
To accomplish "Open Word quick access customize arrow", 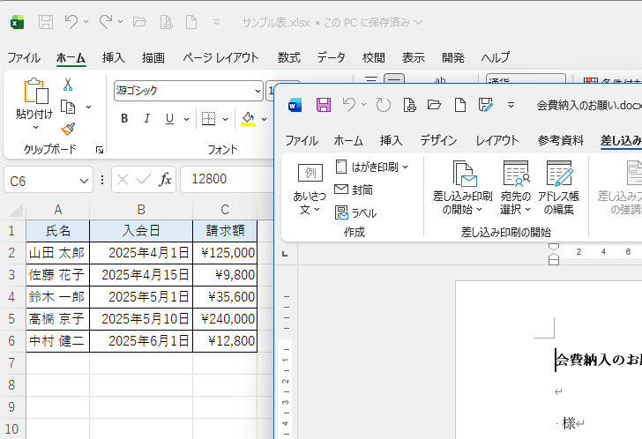I will click(511, 105).
